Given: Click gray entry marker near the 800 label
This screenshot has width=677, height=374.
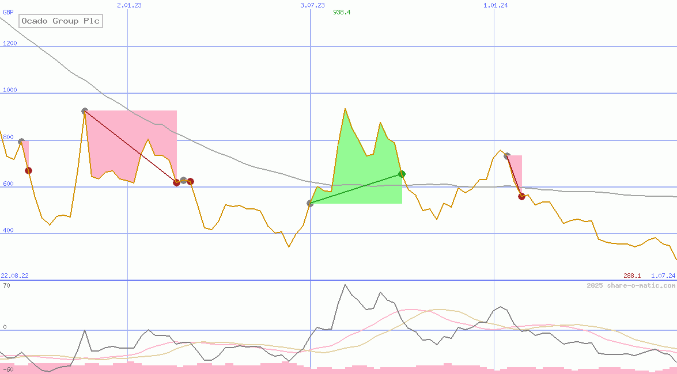Looking at the screenshot, I should click(x=21, y=142).
